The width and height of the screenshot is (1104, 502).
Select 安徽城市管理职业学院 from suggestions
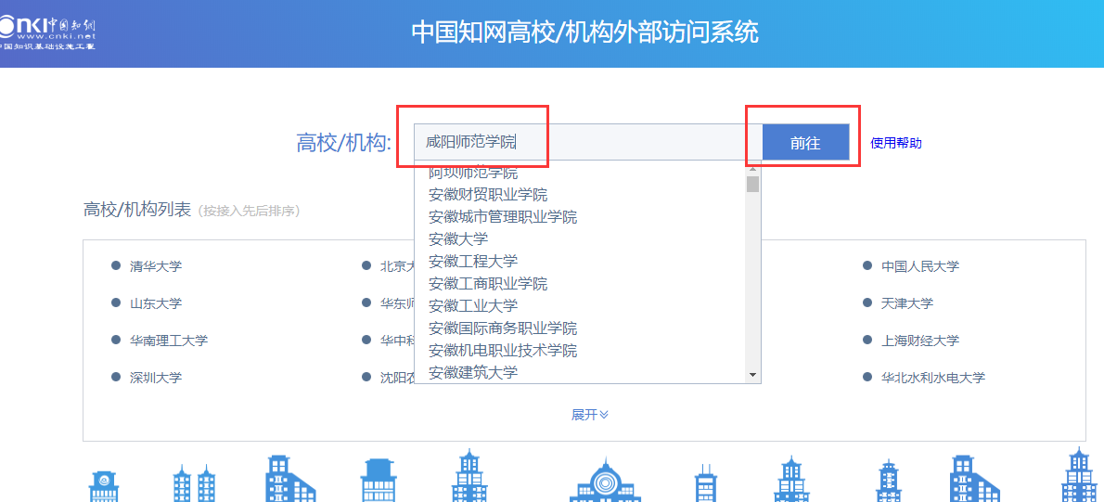tap(503, 217)
